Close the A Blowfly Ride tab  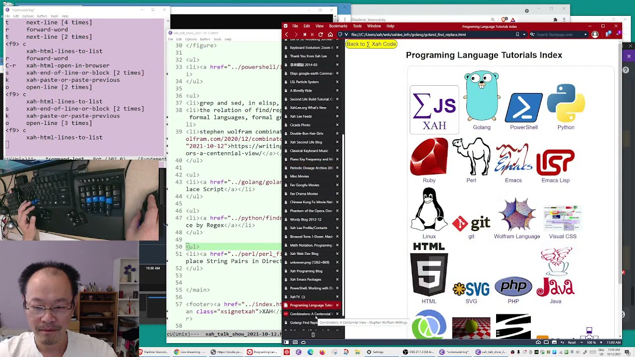(337, 91)
